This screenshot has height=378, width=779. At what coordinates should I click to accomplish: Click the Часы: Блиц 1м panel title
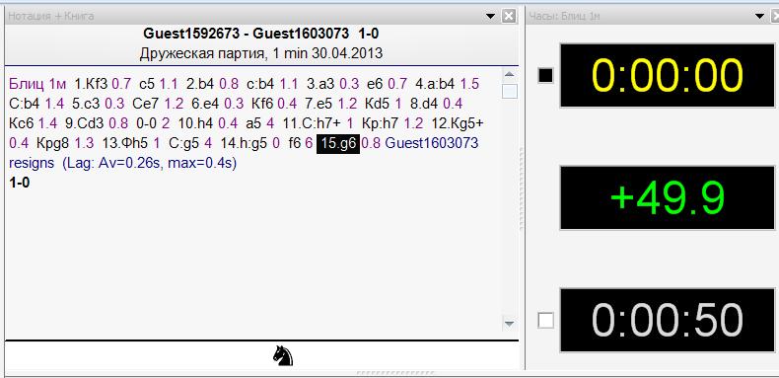564,17
